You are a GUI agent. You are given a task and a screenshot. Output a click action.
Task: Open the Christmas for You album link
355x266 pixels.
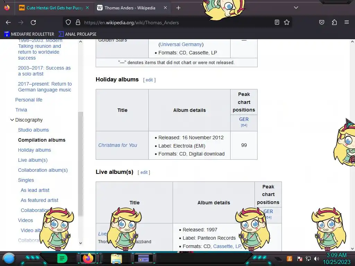pos(118,145)
